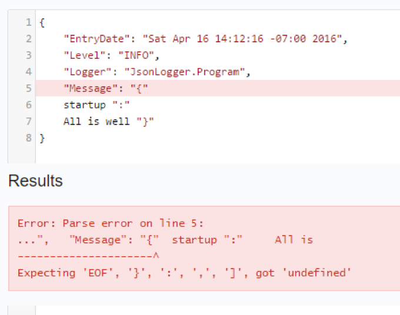Click line number 8 in the gutter

(x=28, y=138)
